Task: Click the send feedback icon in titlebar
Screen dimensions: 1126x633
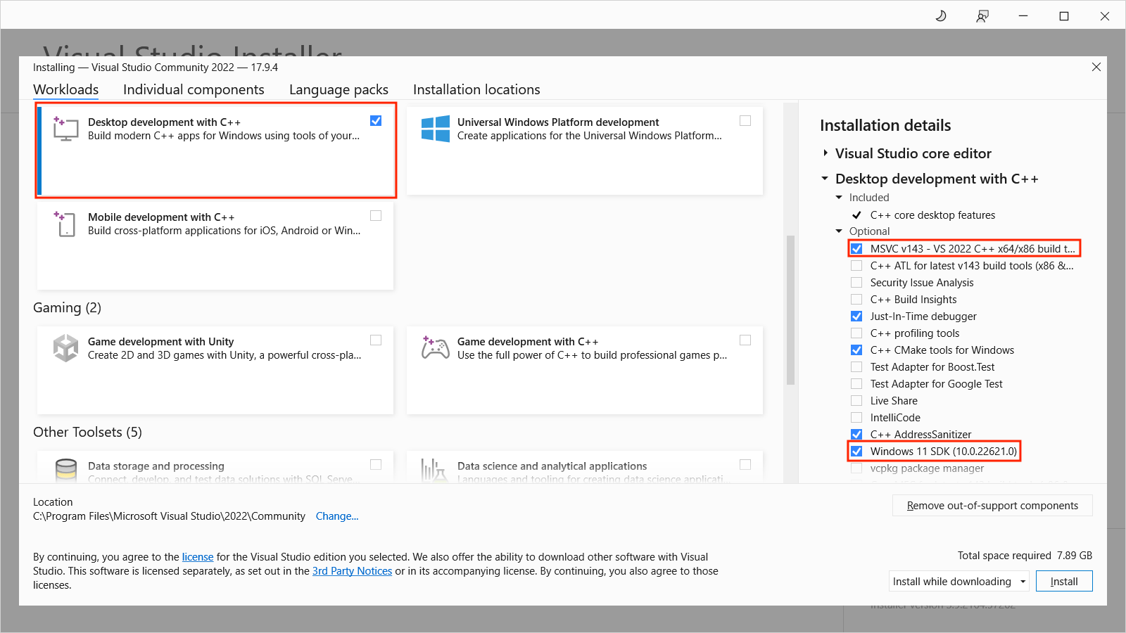Action: [x=982, y=15]
